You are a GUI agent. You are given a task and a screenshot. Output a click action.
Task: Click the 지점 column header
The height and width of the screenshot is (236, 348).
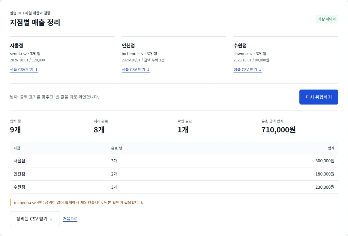click(x=17, y=148)
